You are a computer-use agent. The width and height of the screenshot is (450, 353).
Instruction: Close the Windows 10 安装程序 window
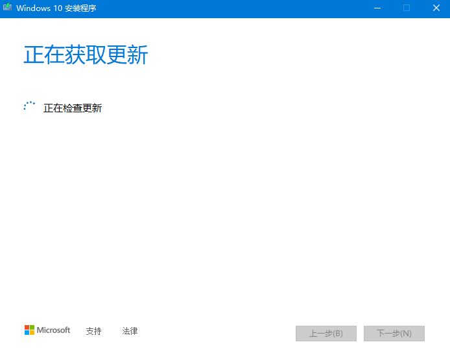click(436, 8)
